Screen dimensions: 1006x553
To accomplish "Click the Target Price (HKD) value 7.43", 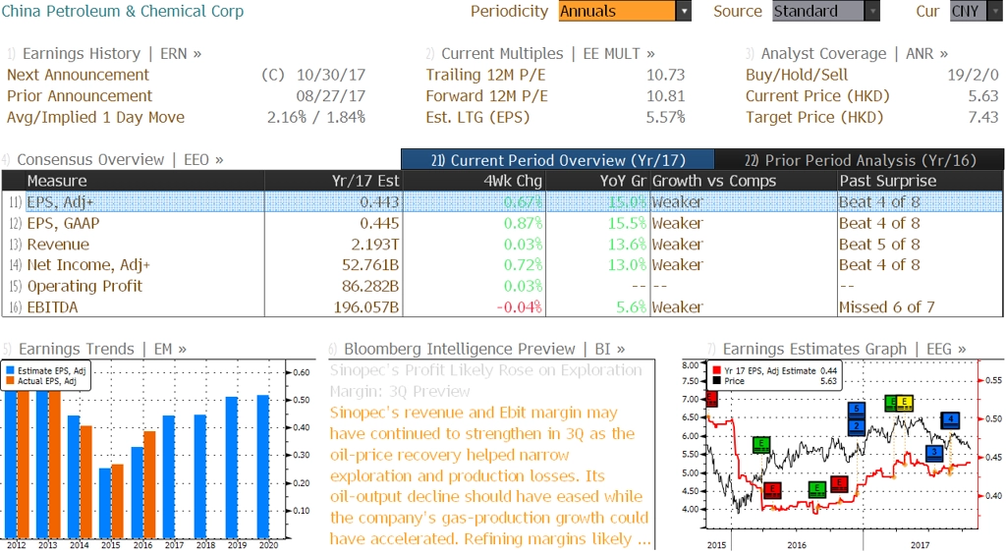I will pyautogui.click(x=982, y=118).
